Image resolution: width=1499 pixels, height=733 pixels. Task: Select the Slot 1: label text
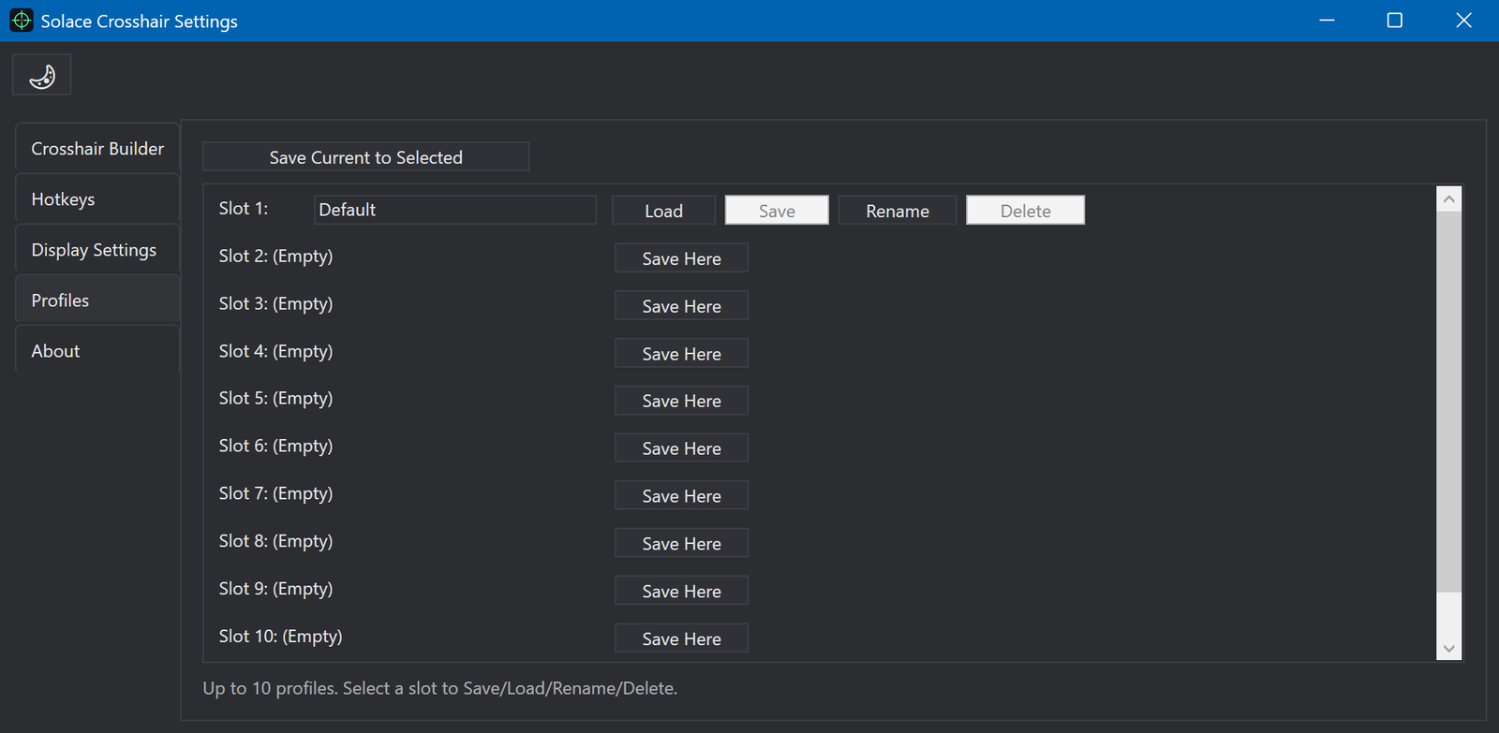244,208
